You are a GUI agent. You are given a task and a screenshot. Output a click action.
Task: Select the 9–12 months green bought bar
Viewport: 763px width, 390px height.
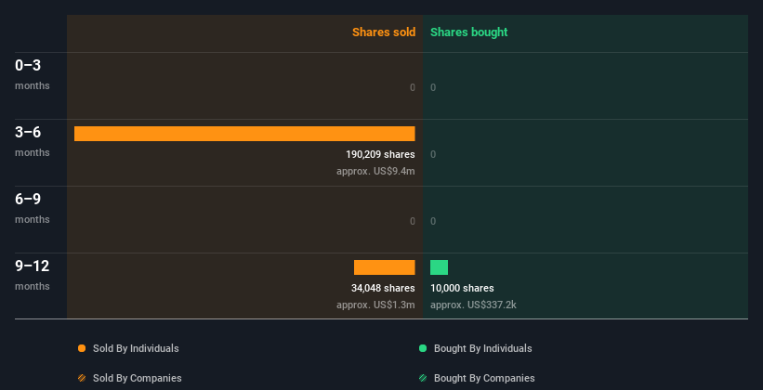(x=439, y=267)
